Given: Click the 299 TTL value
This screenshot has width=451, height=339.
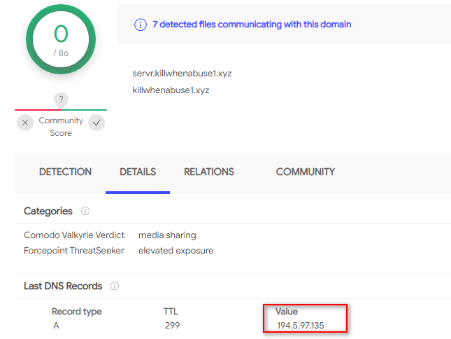Looking at the screenshot, I should pyautogui.click(x=172, y=326).
